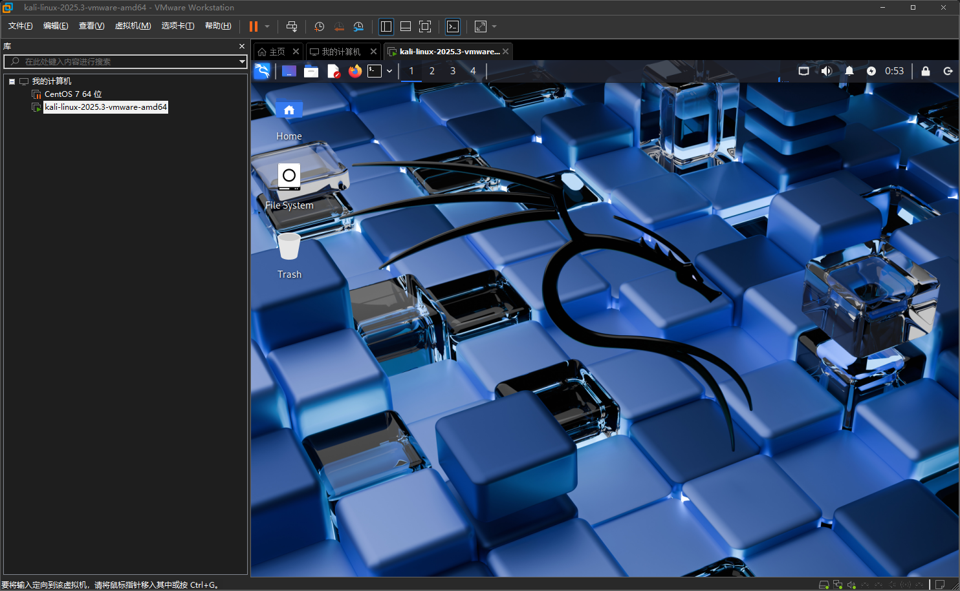The image size is (960, 591).
Task: Launch Firefox from Kali panel
Action: pyautogui.click(x=355, y=71)
